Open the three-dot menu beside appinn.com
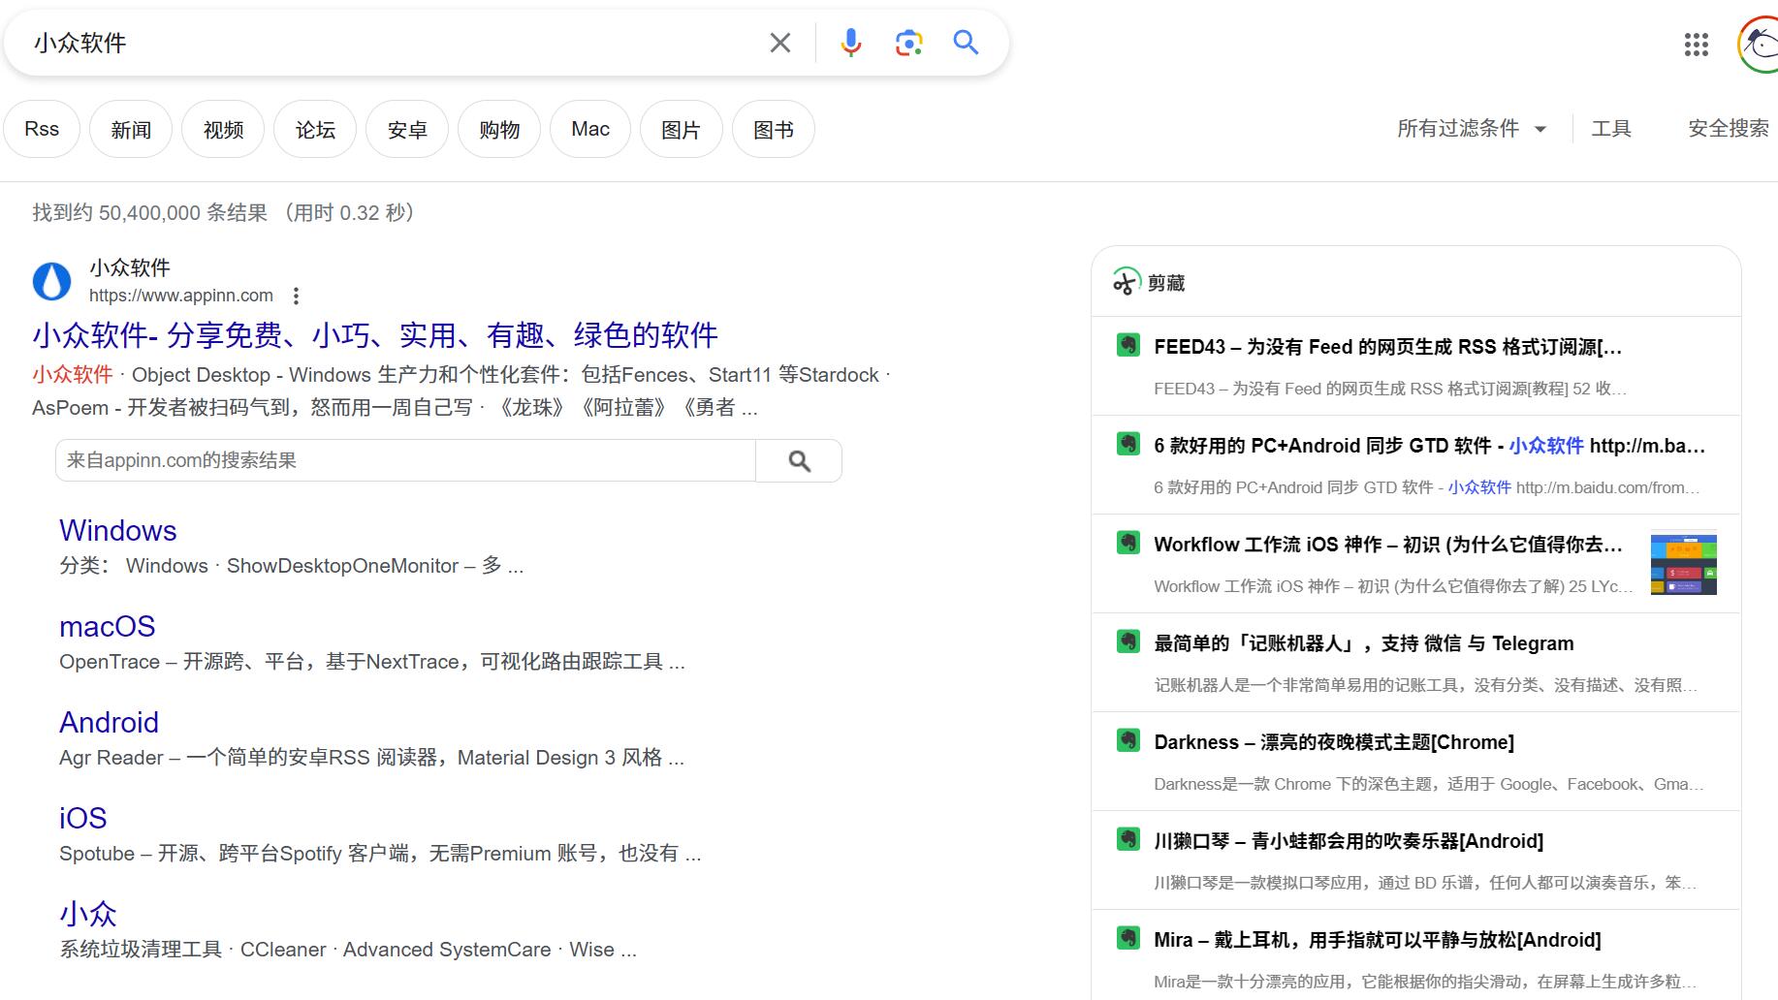The image size is (1778, 1000). [x=296, y=296]
